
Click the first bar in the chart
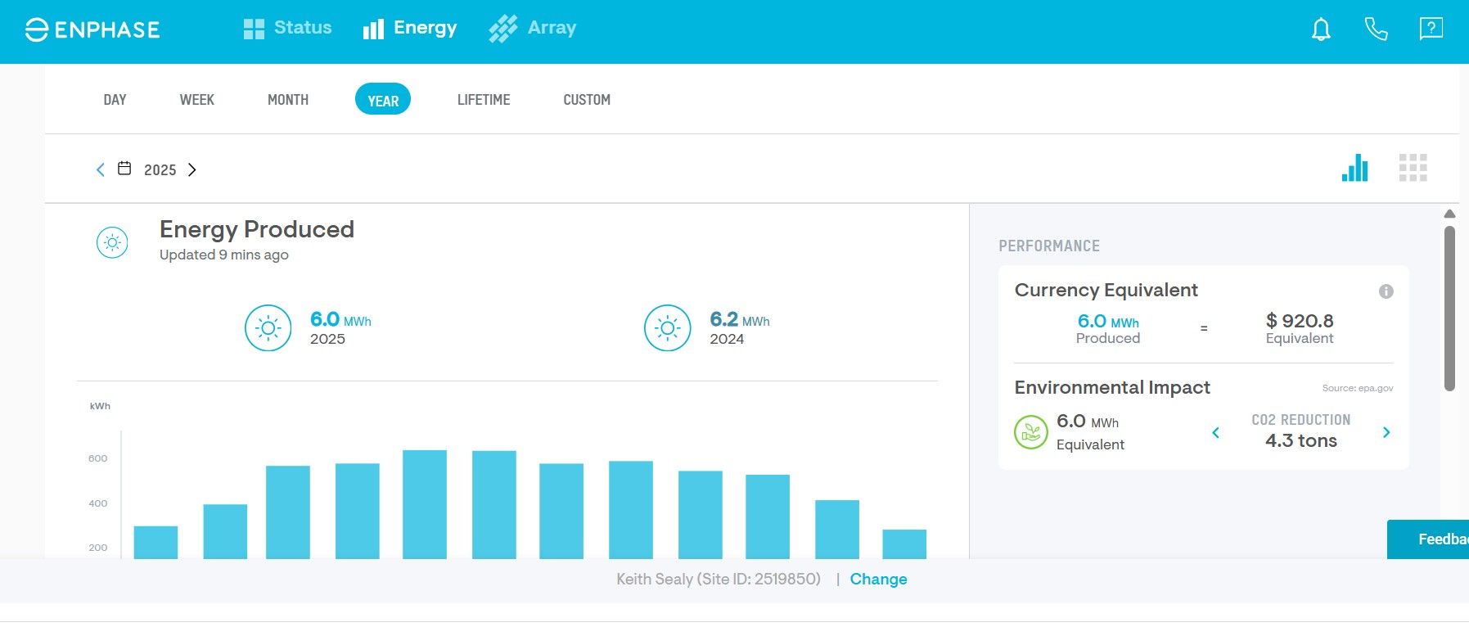click(155, 543)
